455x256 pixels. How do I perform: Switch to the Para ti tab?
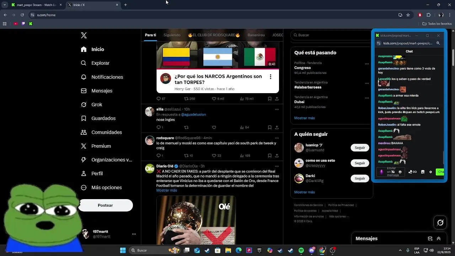pyautogui.click(x=150, y=35)
